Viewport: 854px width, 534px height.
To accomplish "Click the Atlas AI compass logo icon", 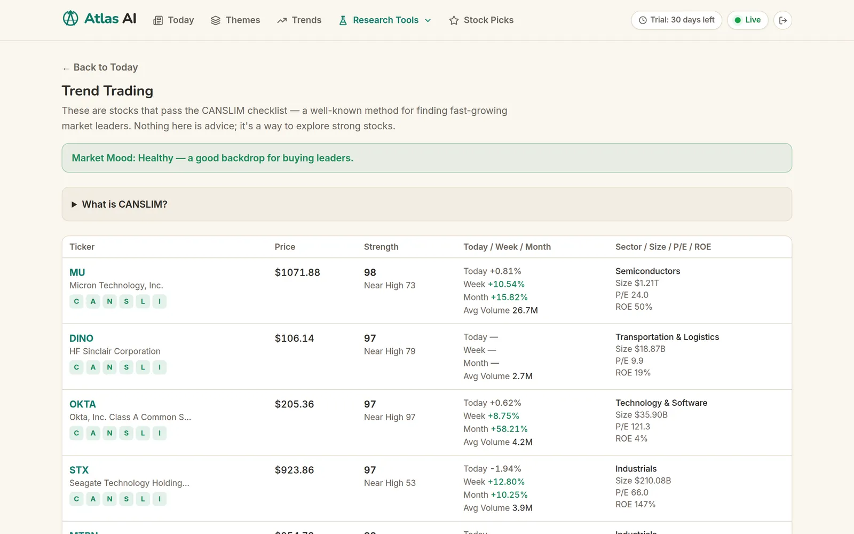I will click(x=70, y=19).
